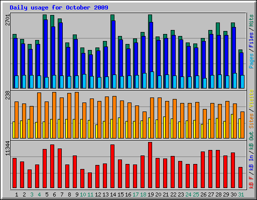
Task: Select day 14 on the x-axis
Action: 113,194
